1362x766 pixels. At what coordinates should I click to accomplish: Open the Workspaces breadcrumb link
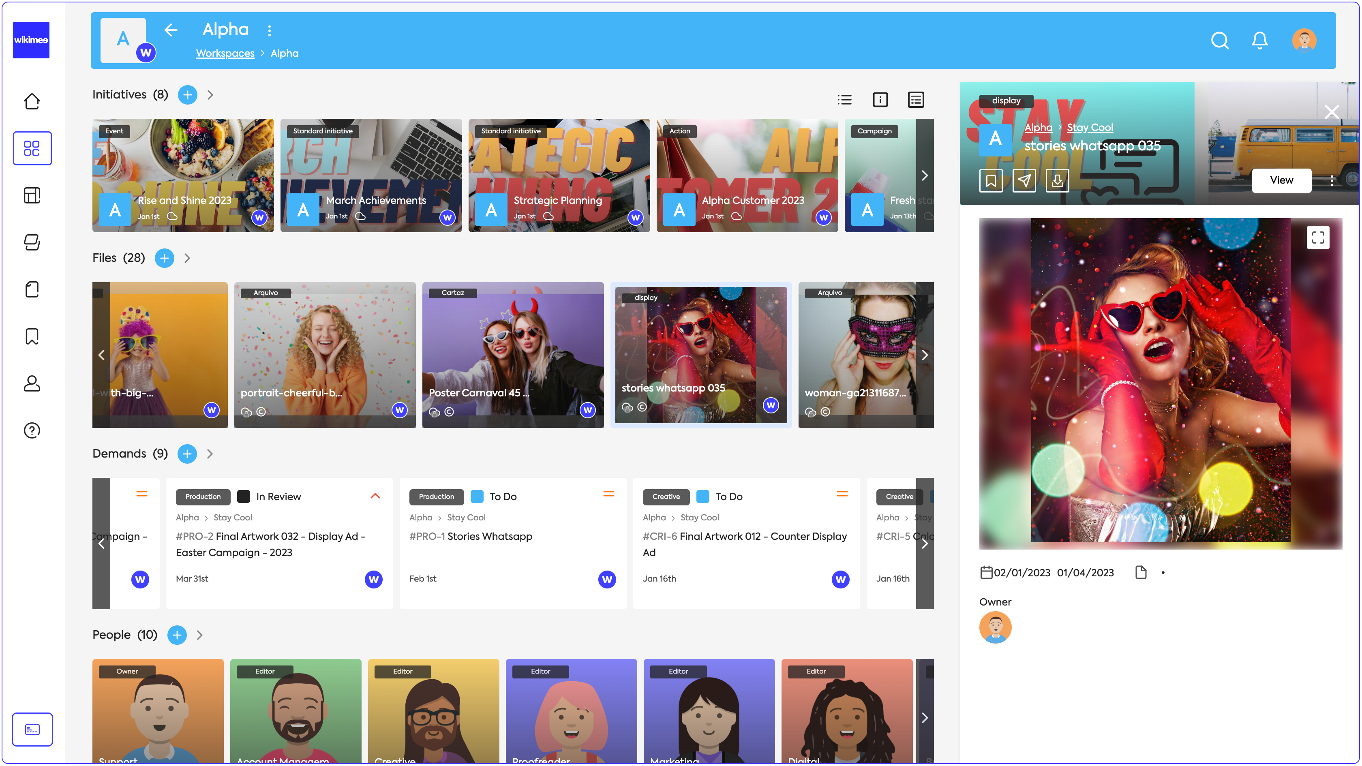click(x=225, y=53)
